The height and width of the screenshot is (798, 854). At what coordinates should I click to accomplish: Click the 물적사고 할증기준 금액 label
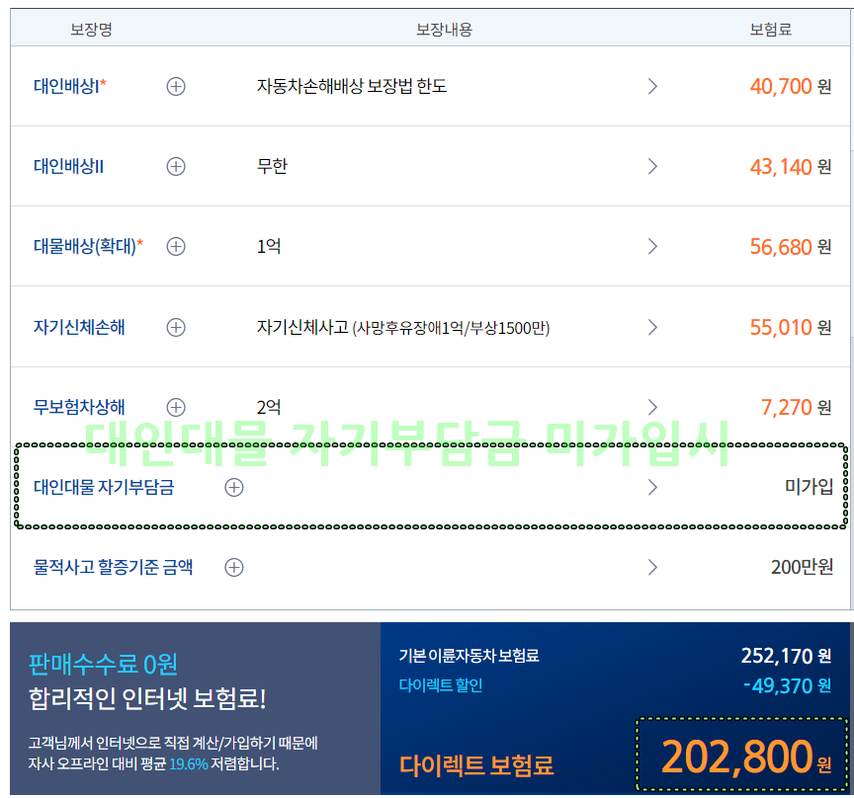[114, 567]
